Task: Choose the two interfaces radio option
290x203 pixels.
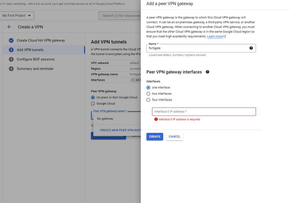Action: (x=148, y=94)
